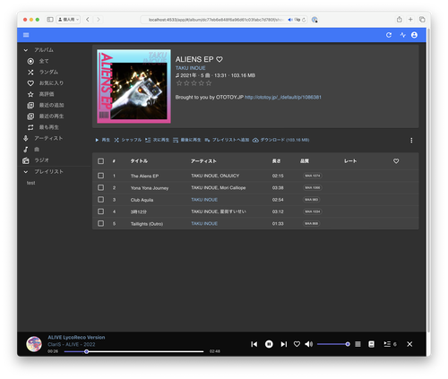Open TAKU INOUE link on Club Aquila row
Screen dimensions: 448x379
pos(204,200)
